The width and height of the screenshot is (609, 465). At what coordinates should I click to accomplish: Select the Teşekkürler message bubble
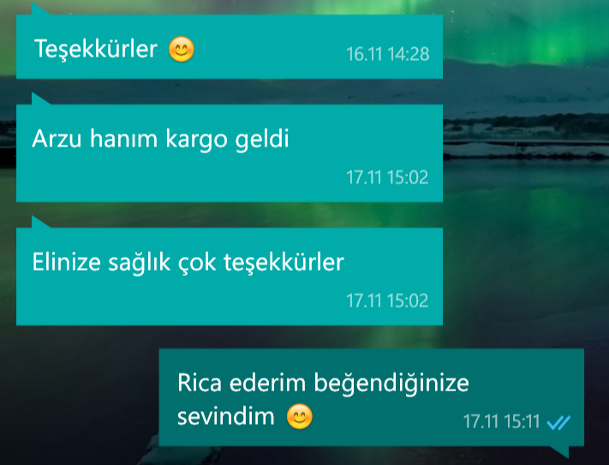[x=230, y=46]
